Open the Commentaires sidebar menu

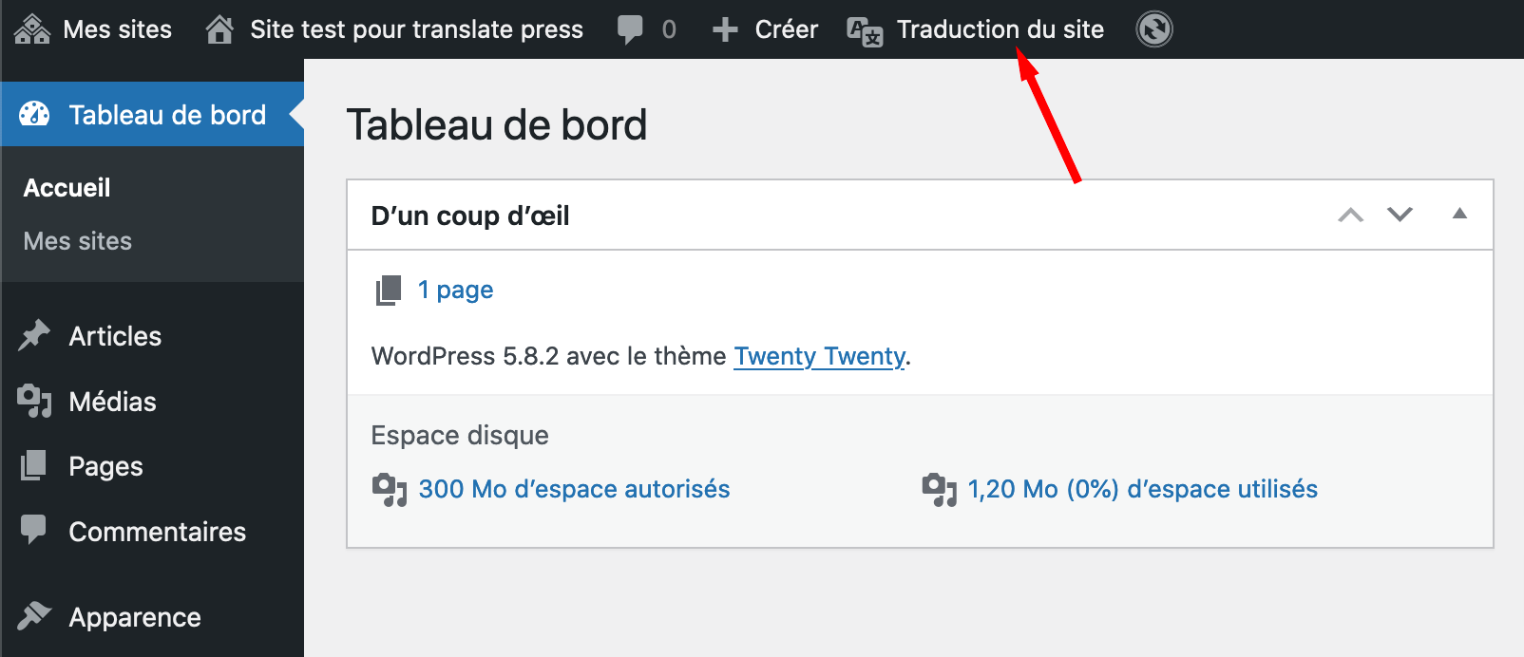[x=157, y=532]
